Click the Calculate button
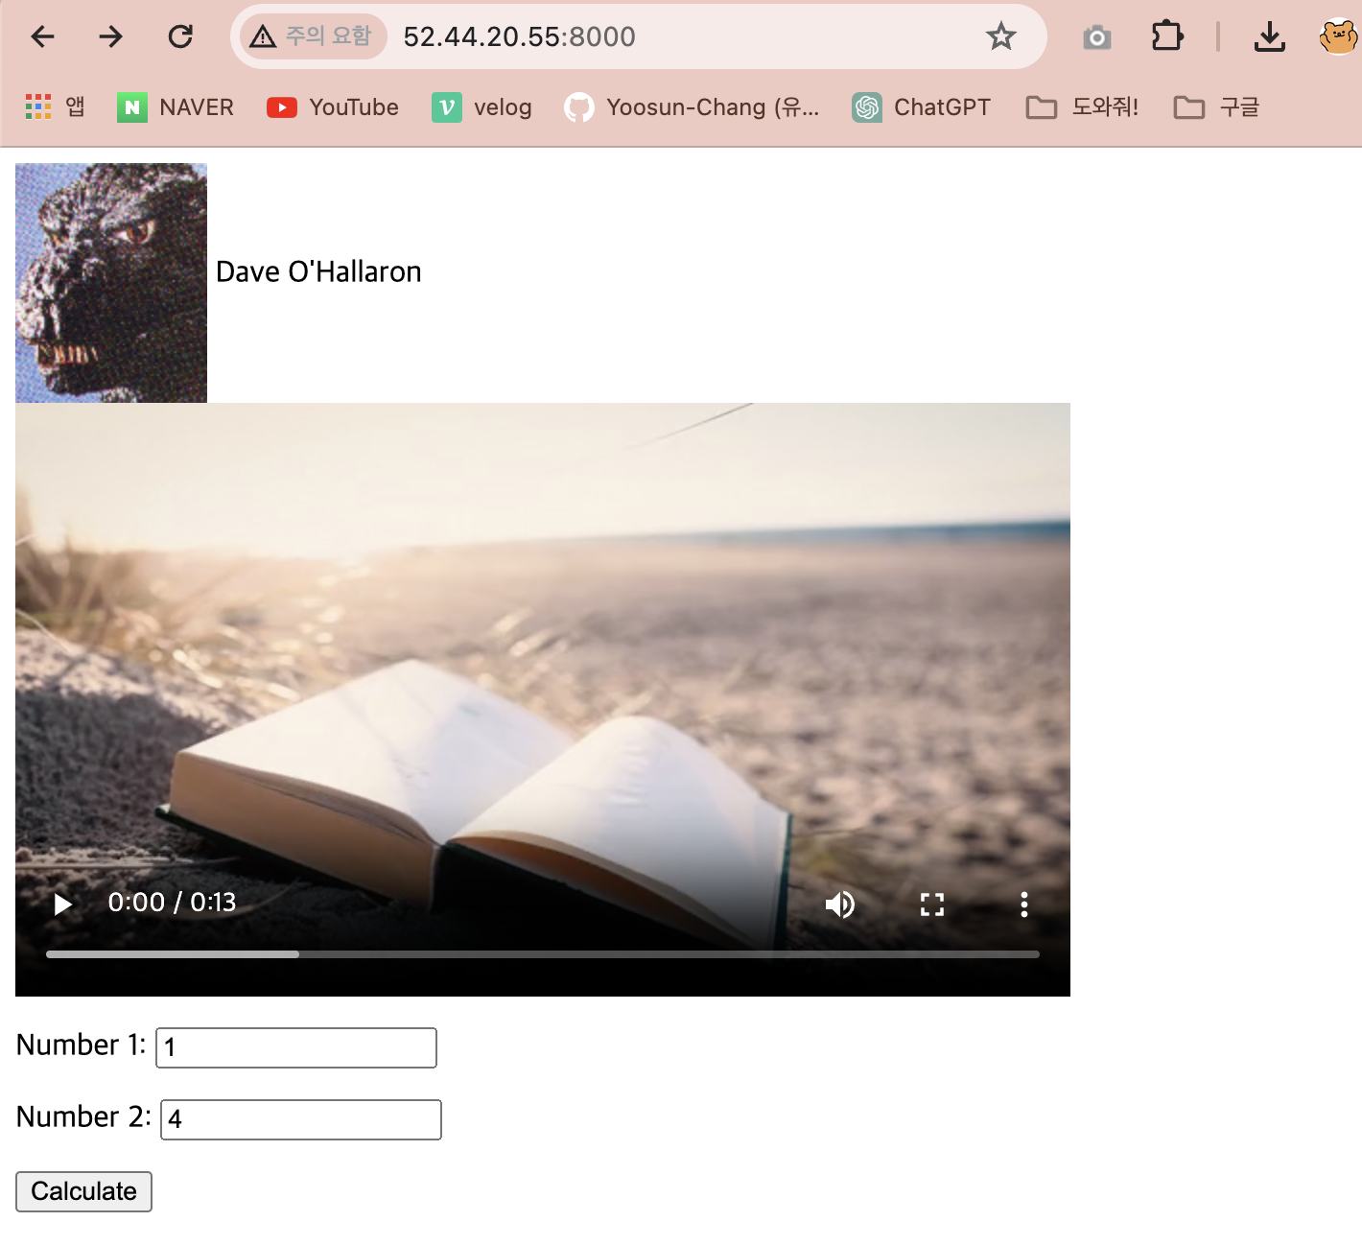 [83, 1191]
